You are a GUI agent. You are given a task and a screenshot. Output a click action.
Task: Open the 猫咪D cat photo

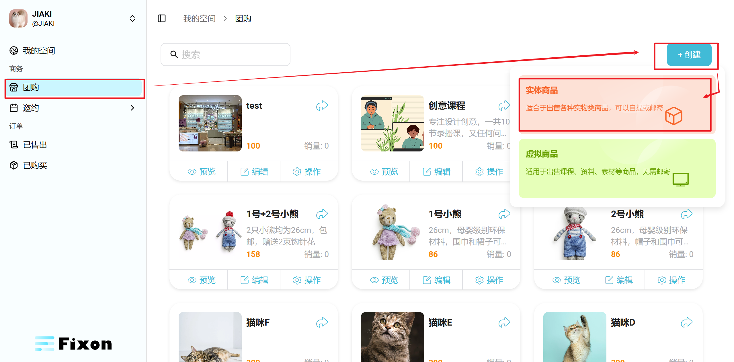(x=575, y=337)
